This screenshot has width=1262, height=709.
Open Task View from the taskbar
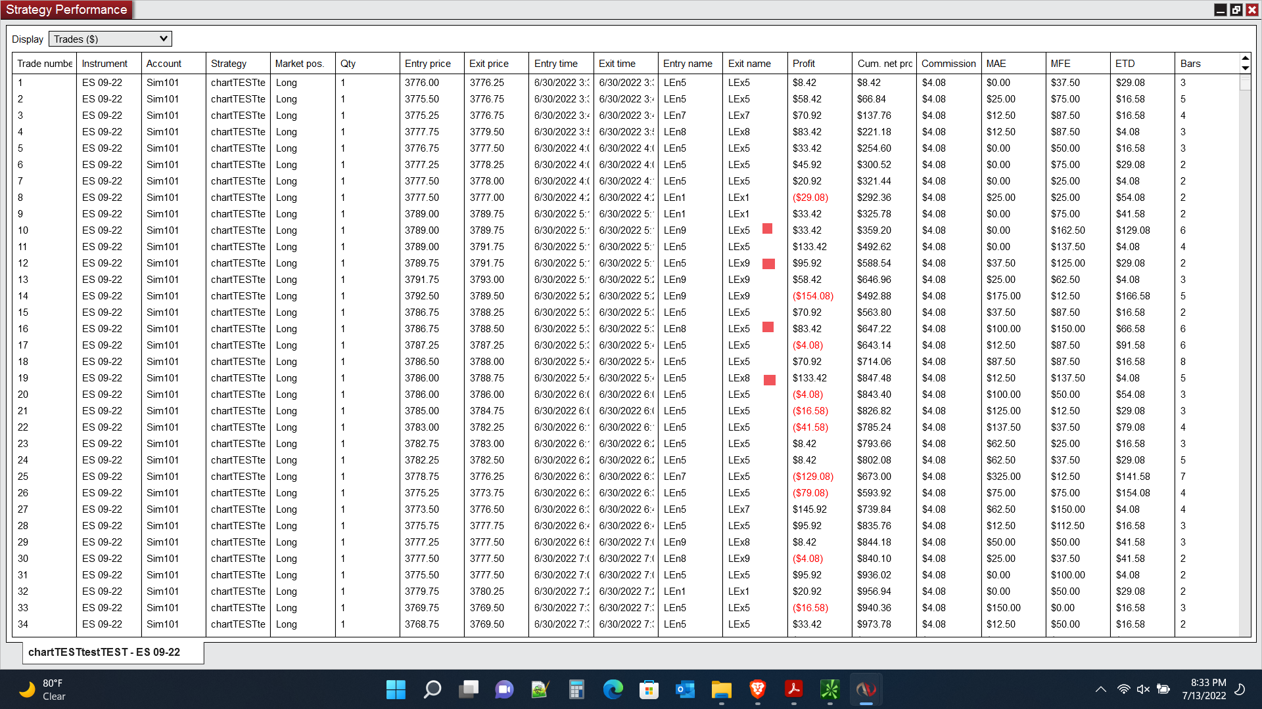coord(468,689)
